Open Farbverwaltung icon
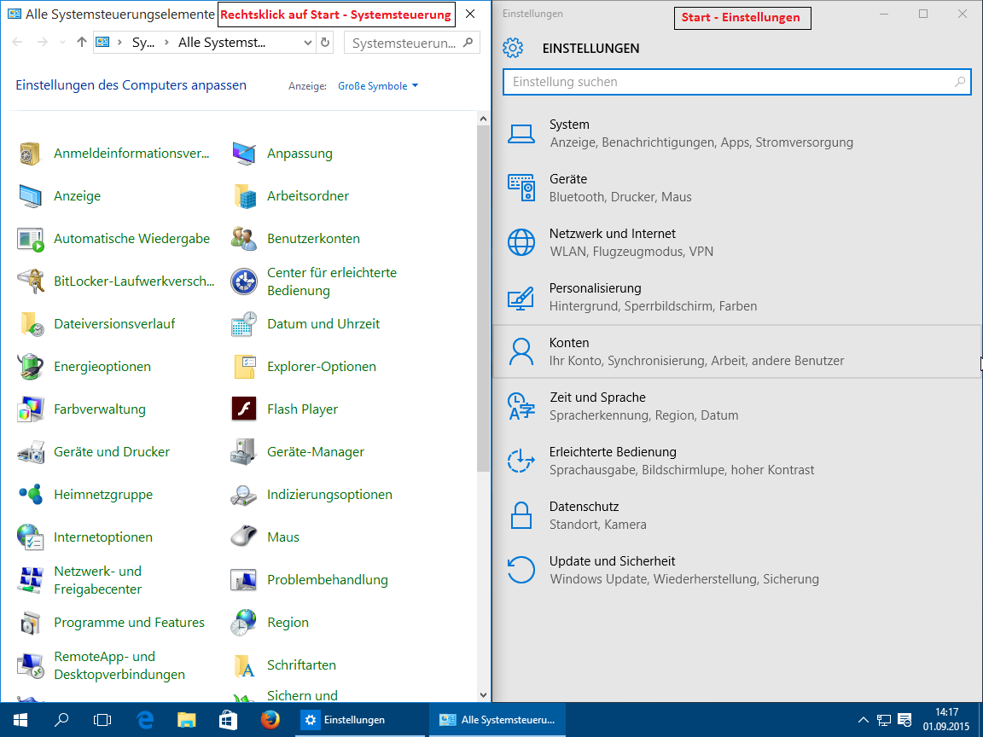Viewport: 983px width, 737px height. pos(30,409)
